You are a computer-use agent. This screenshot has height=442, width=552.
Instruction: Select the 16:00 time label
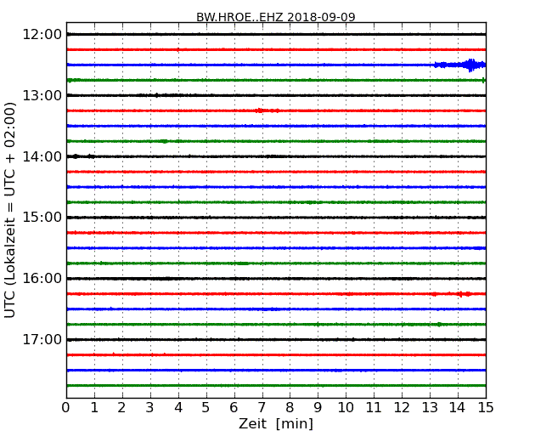[42, 279]
